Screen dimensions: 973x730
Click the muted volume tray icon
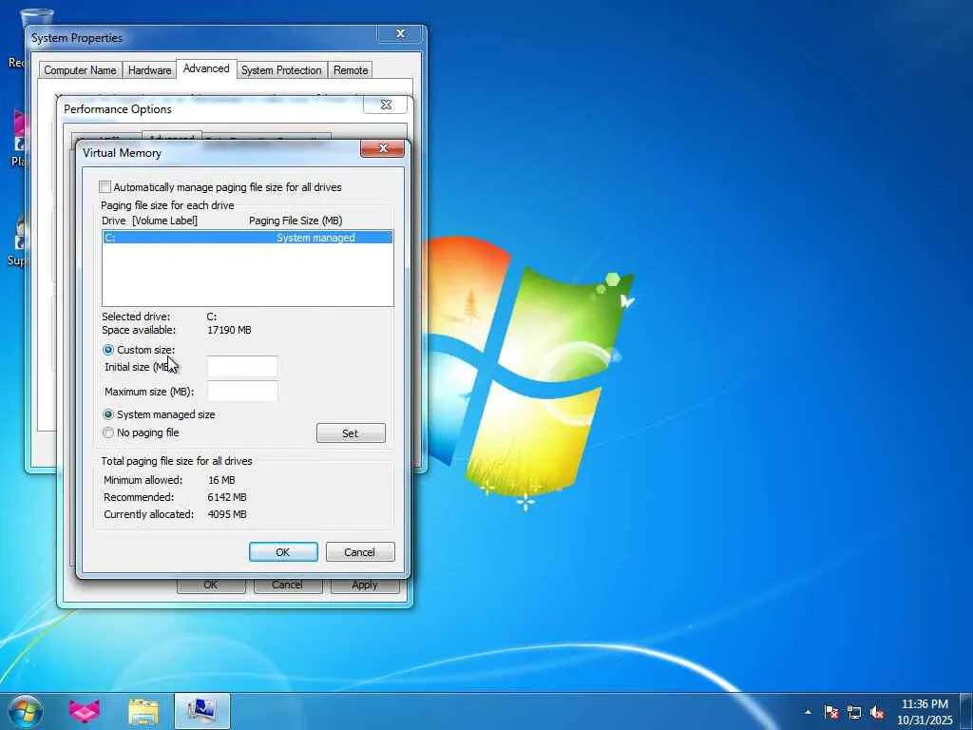pyautogui.click(x=877, y=712)
